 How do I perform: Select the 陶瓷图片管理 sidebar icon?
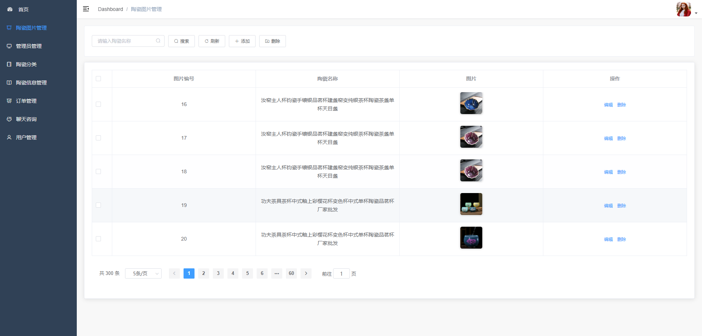tap(9, 28)
